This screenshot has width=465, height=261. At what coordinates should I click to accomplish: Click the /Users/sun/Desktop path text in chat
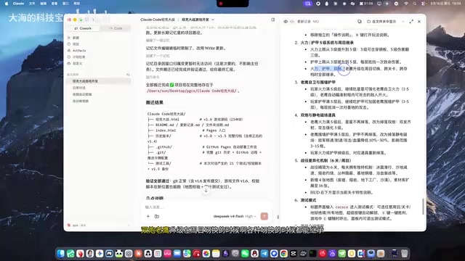[192, 91]
